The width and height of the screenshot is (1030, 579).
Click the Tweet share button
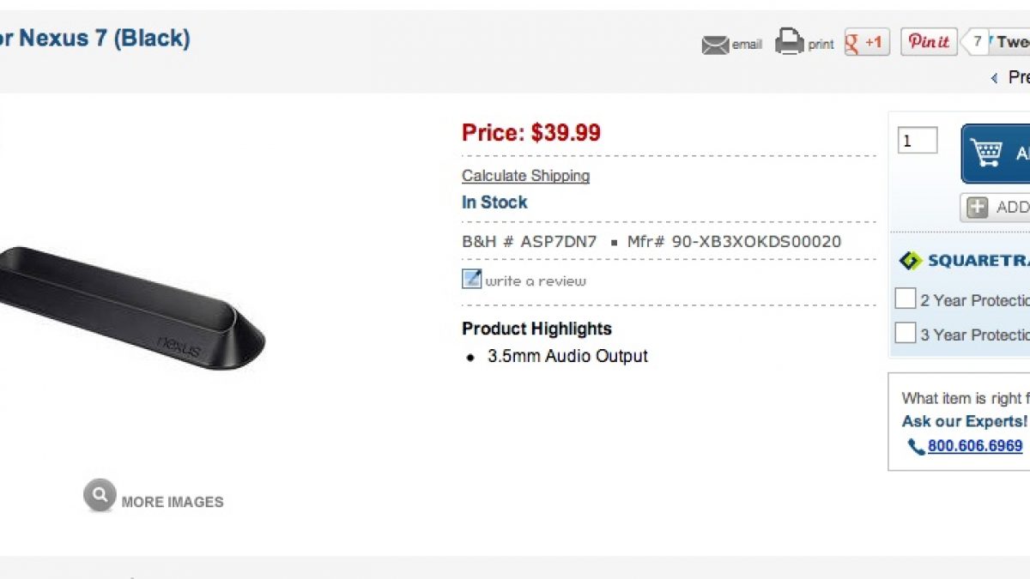1012,42
